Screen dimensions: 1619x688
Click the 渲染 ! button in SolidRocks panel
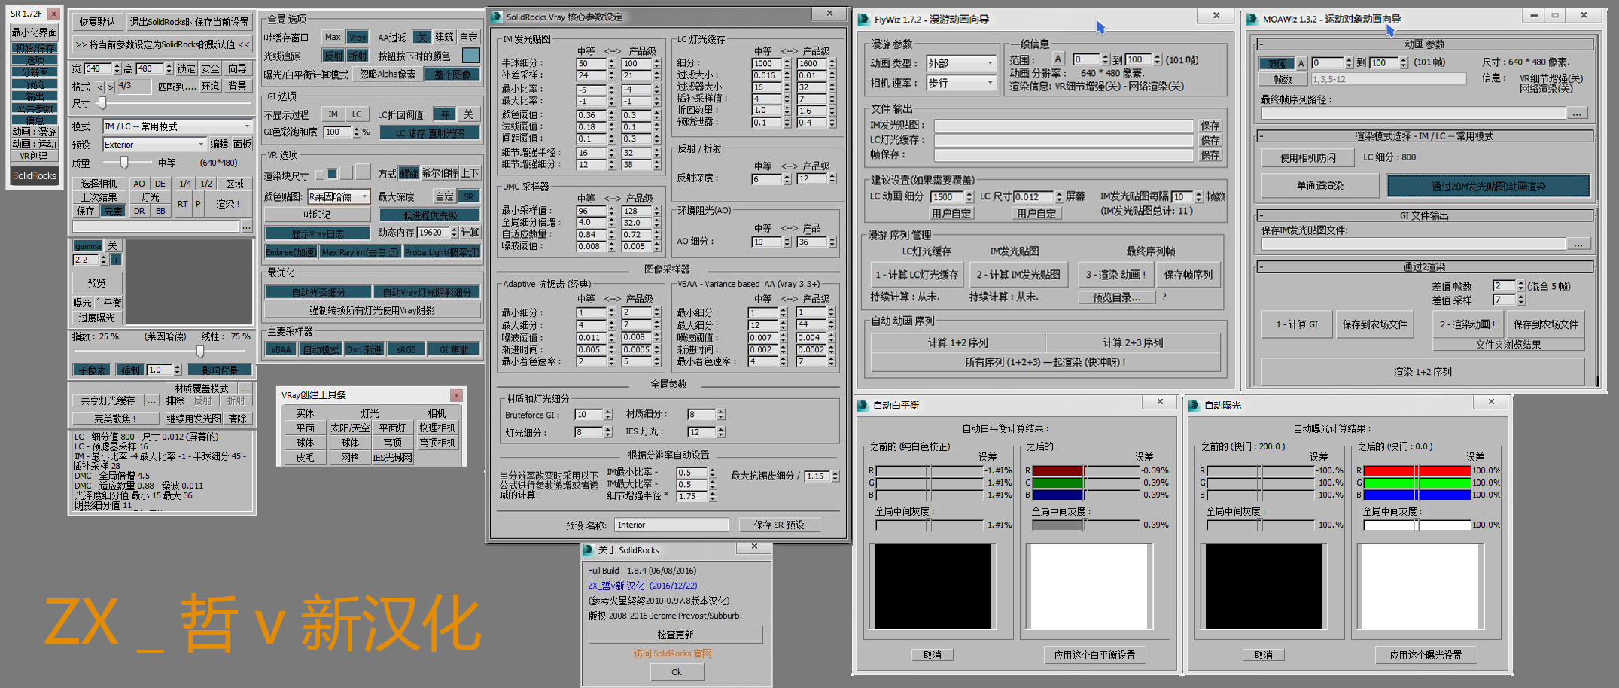point(228,204)
